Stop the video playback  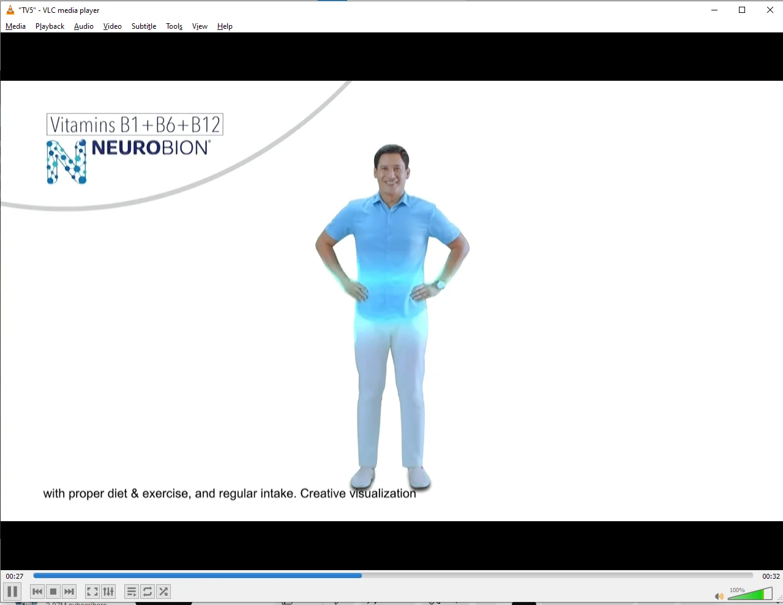coord(53,592)
